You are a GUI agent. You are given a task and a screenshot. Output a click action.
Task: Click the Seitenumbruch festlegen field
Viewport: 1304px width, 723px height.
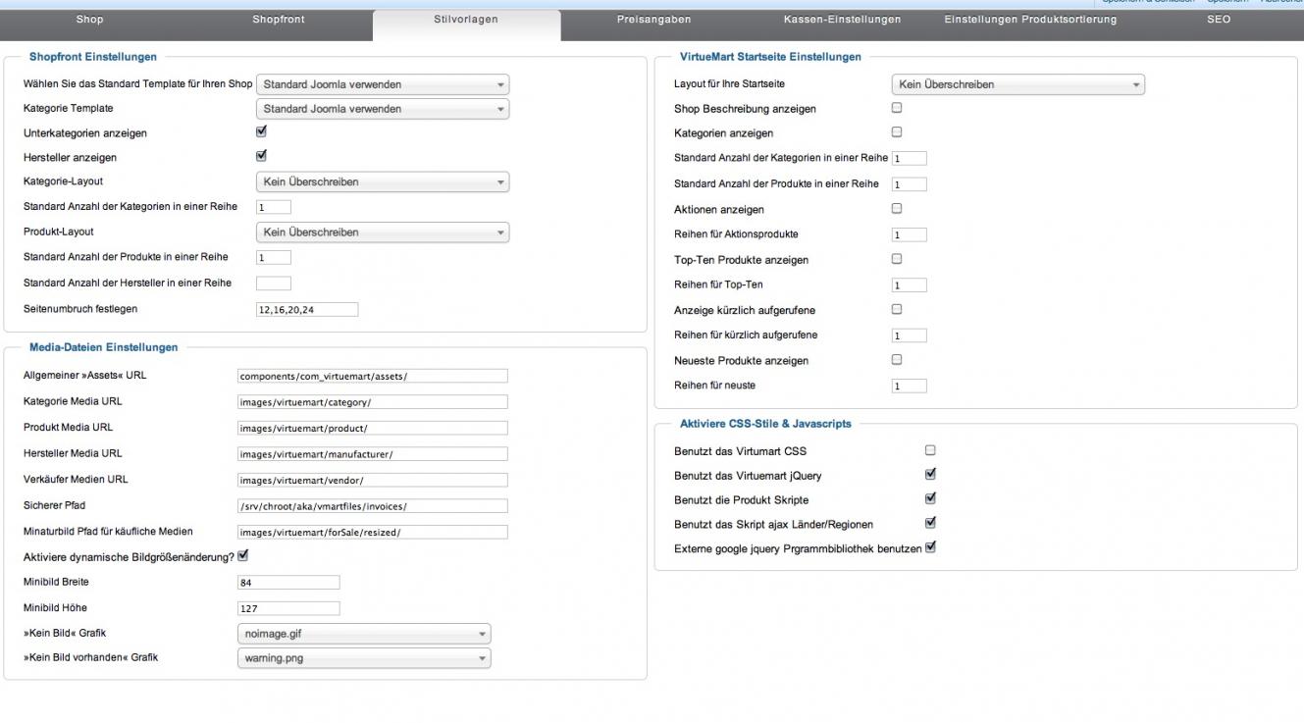[x=307, y=310]
